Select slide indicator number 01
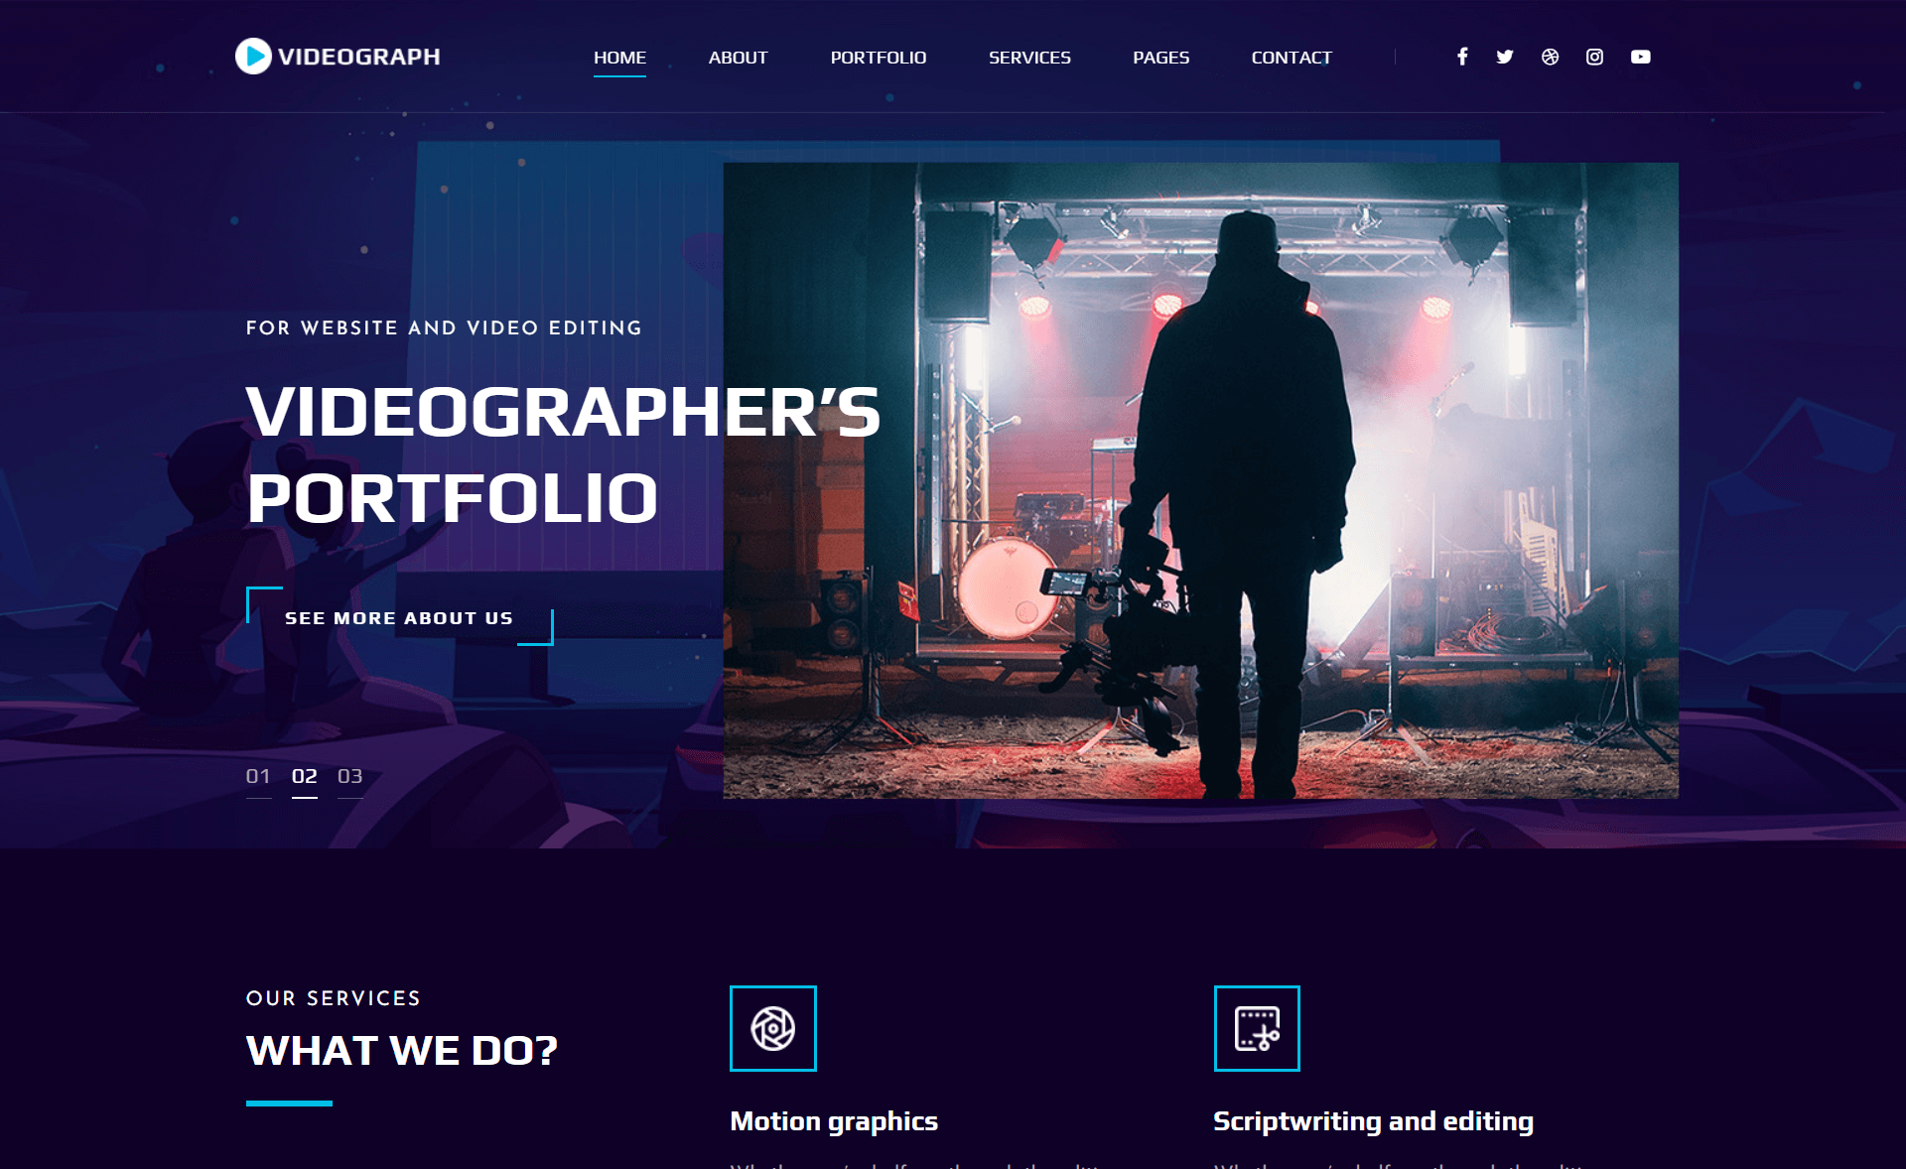Screen dimensions: 1906x1169 tap(257, 776)
